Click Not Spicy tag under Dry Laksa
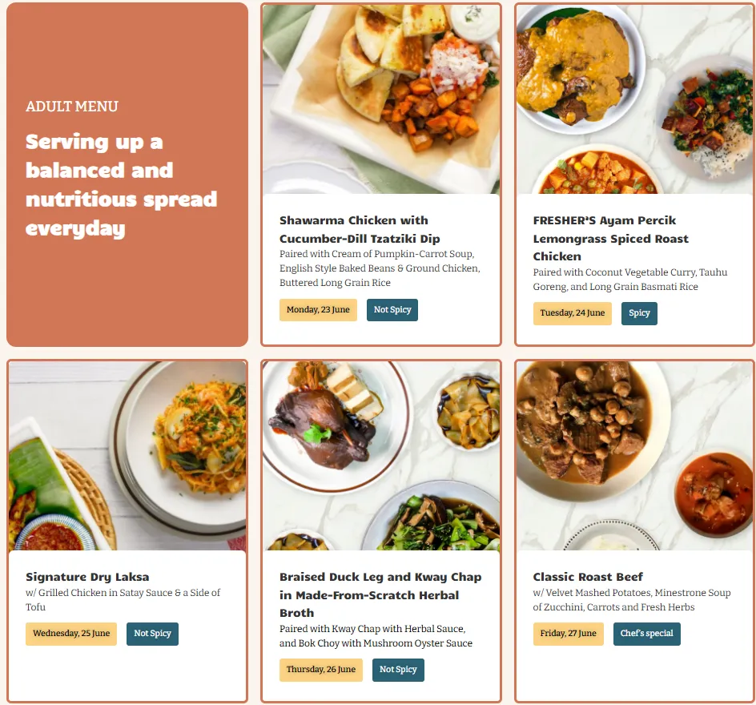Screen dimensions: 756x705 152,634
